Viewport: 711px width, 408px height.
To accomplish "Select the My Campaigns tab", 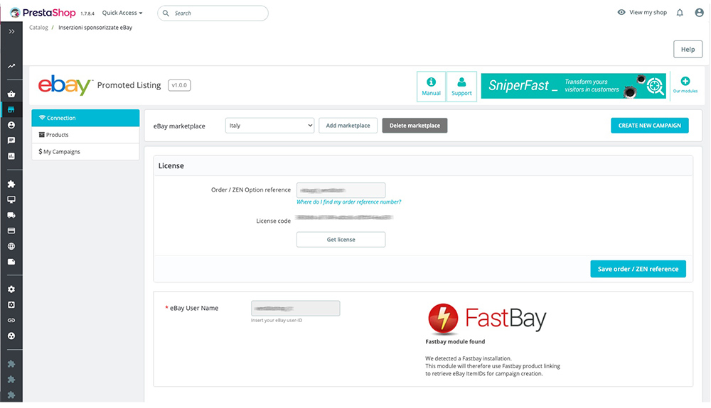I will [x=86, y=152].
